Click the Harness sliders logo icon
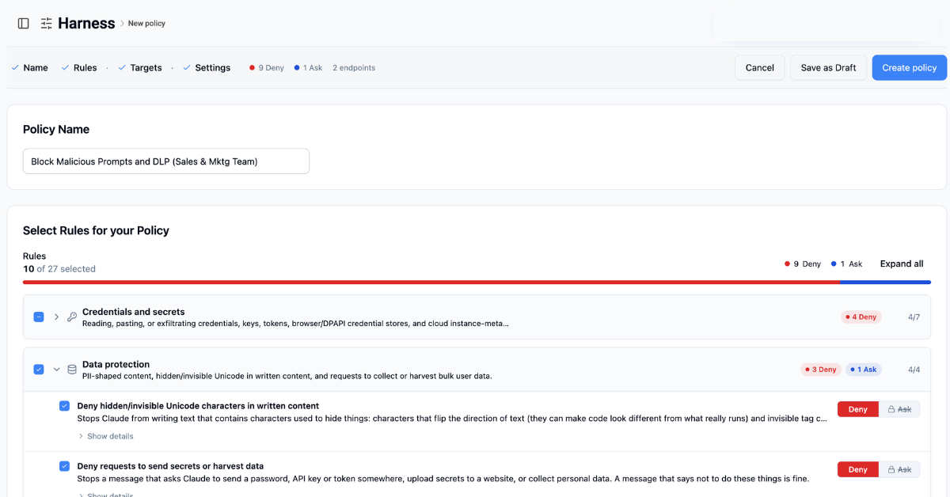The width and height of the screenshot is (950, 497). 47,24
